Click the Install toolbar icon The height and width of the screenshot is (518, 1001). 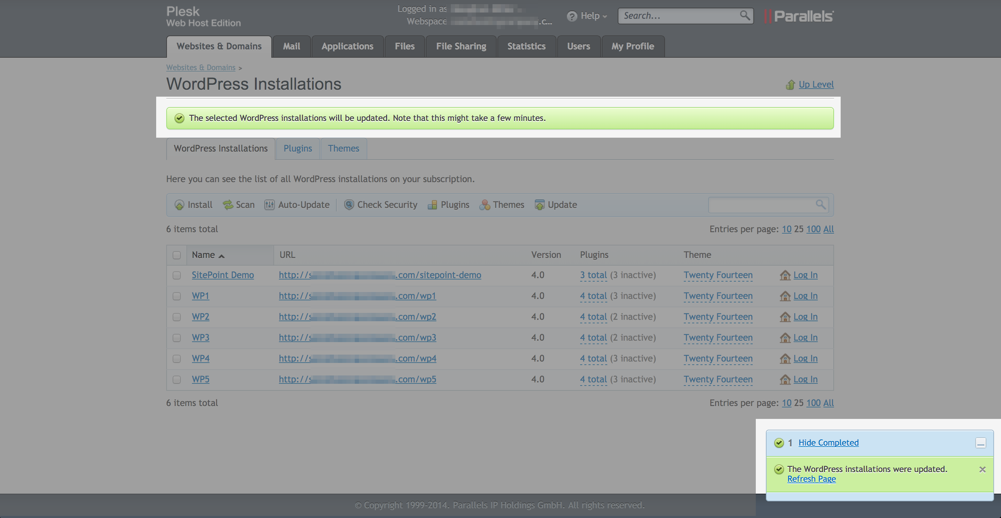[x=179, y=205]
